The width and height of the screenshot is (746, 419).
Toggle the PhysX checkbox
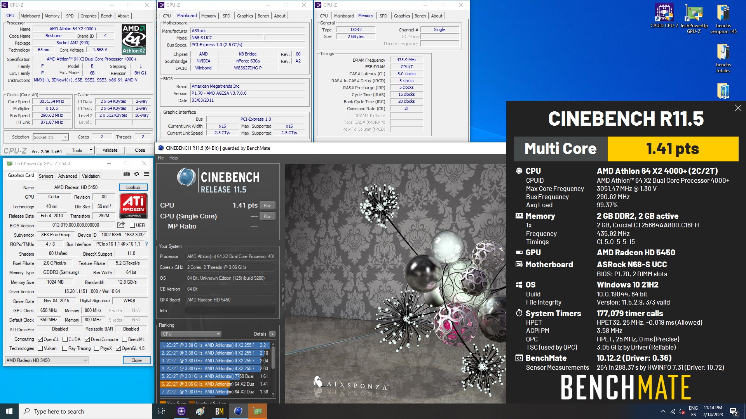(97, 348)
